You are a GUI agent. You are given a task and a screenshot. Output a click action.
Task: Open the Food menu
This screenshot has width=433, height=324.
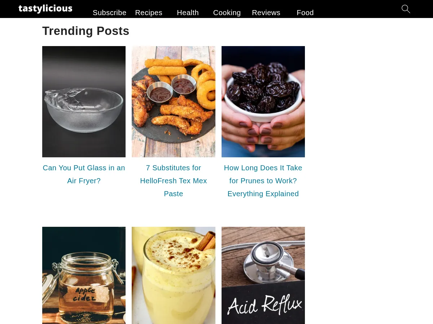pos(305,13)
